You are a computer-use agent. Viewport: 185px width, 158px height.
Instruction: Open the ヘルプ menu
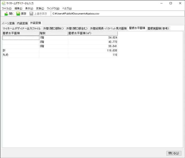(x=67, y=8)
